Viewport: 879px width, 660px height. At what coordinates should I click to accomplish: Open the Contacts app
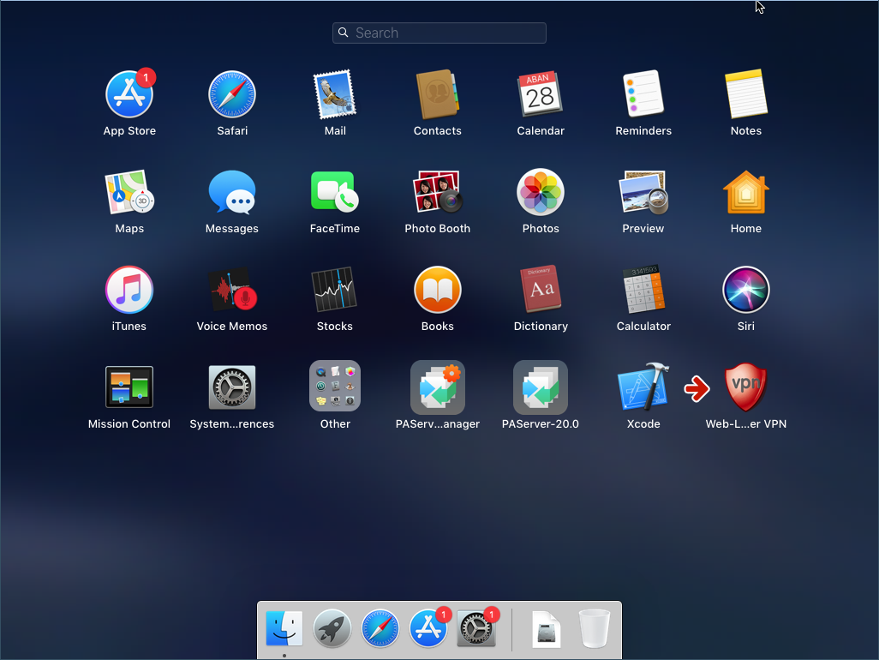(x=437, y=94)
